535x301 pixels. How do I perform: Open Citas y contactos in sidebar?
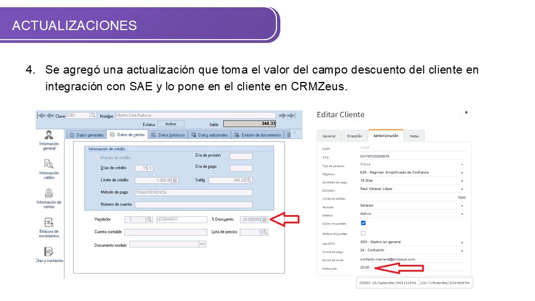pyautogui.click(x=49, y=255)
